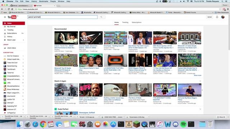Open Finder from the Dock
The image size is (230, 129).
click(20, 124)
